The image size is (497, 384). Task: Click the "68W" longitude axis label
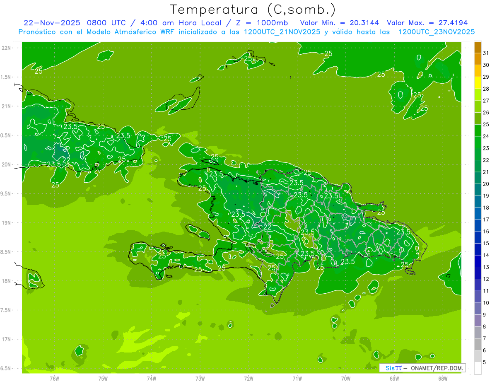443,379
